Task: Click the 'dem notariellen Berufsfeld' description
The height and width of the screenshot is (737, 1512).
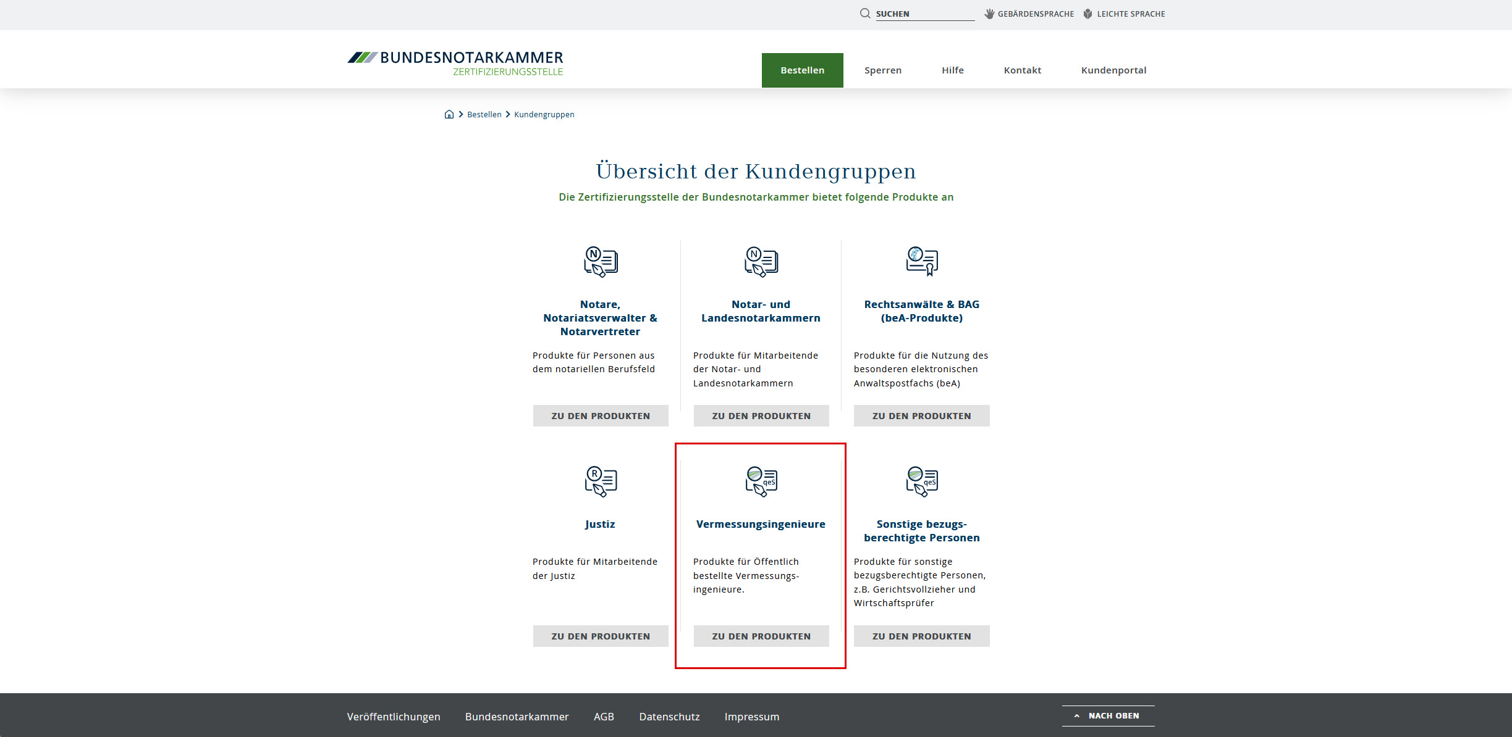Action: [594, 362]
